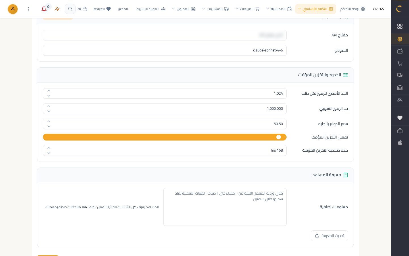409x256 pixels.
Task: Open the shopping bag icon in sidebar
Action: tap(400, 131)
